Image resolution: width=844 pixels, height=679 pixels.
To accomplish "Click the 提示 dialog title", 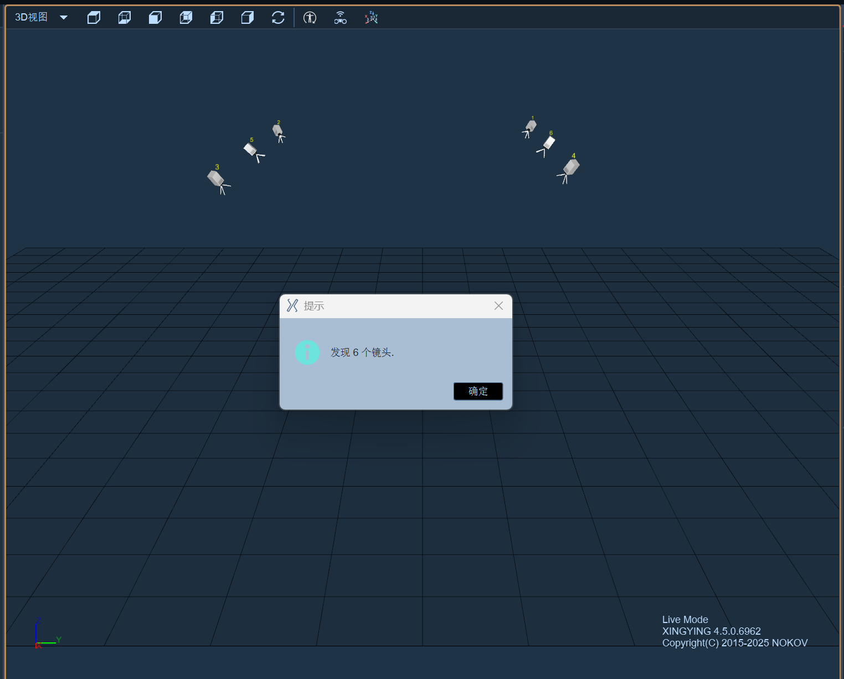I will point(314,306).
